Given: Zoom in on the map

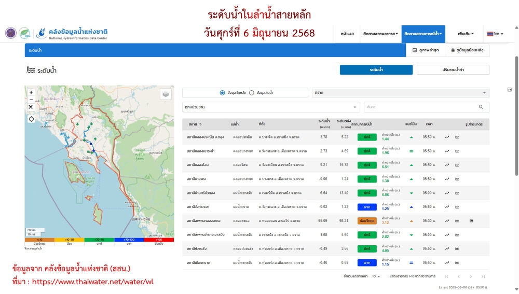Looking at the screenshot, I should [31, 92].
